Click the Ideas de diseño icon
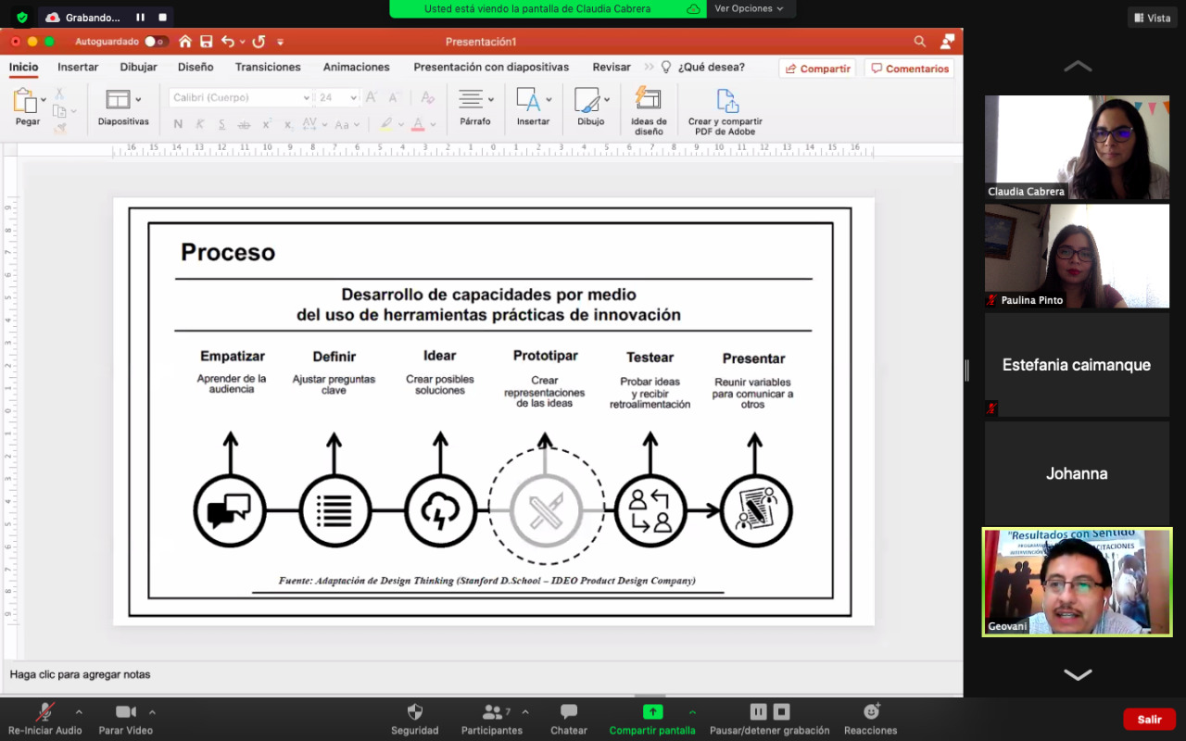The image size is (1186, 741). (x=648, y=99)
